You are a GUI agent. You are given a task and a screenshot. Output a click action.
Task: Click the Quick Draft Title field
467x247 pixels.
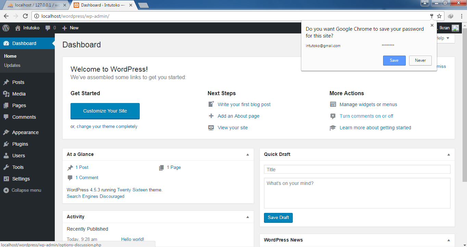[x=357, y=170]
